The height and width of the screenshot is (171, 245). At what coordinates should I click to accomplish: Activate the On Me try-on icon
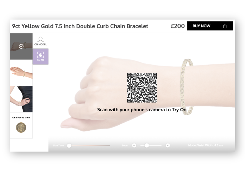[x=41, y=55]
